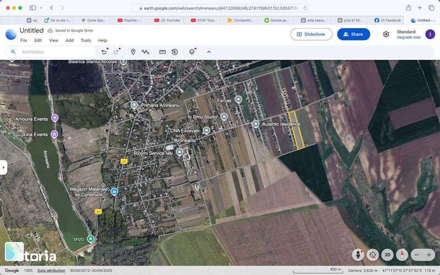The height and width of the screenshot is (275, 440).
Task: Click the Primăria Aroneanu map pin
Action: click(x=134, y=105)
